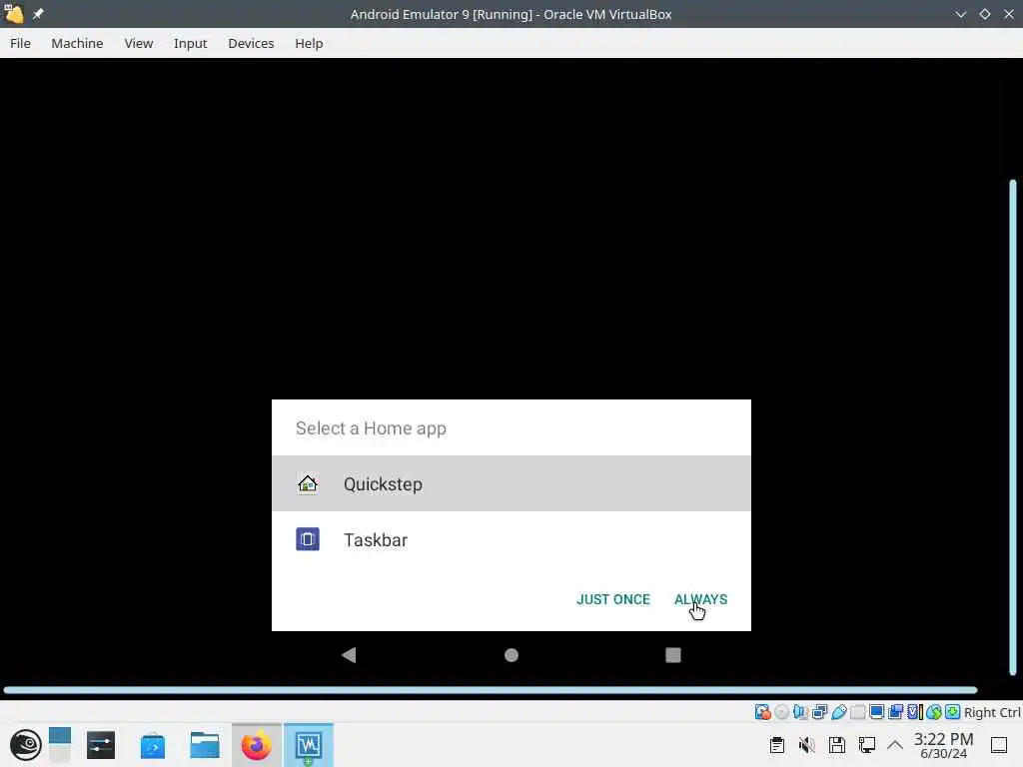Open the Machine menu
The image size is (1023, 767).
[77, 43]
